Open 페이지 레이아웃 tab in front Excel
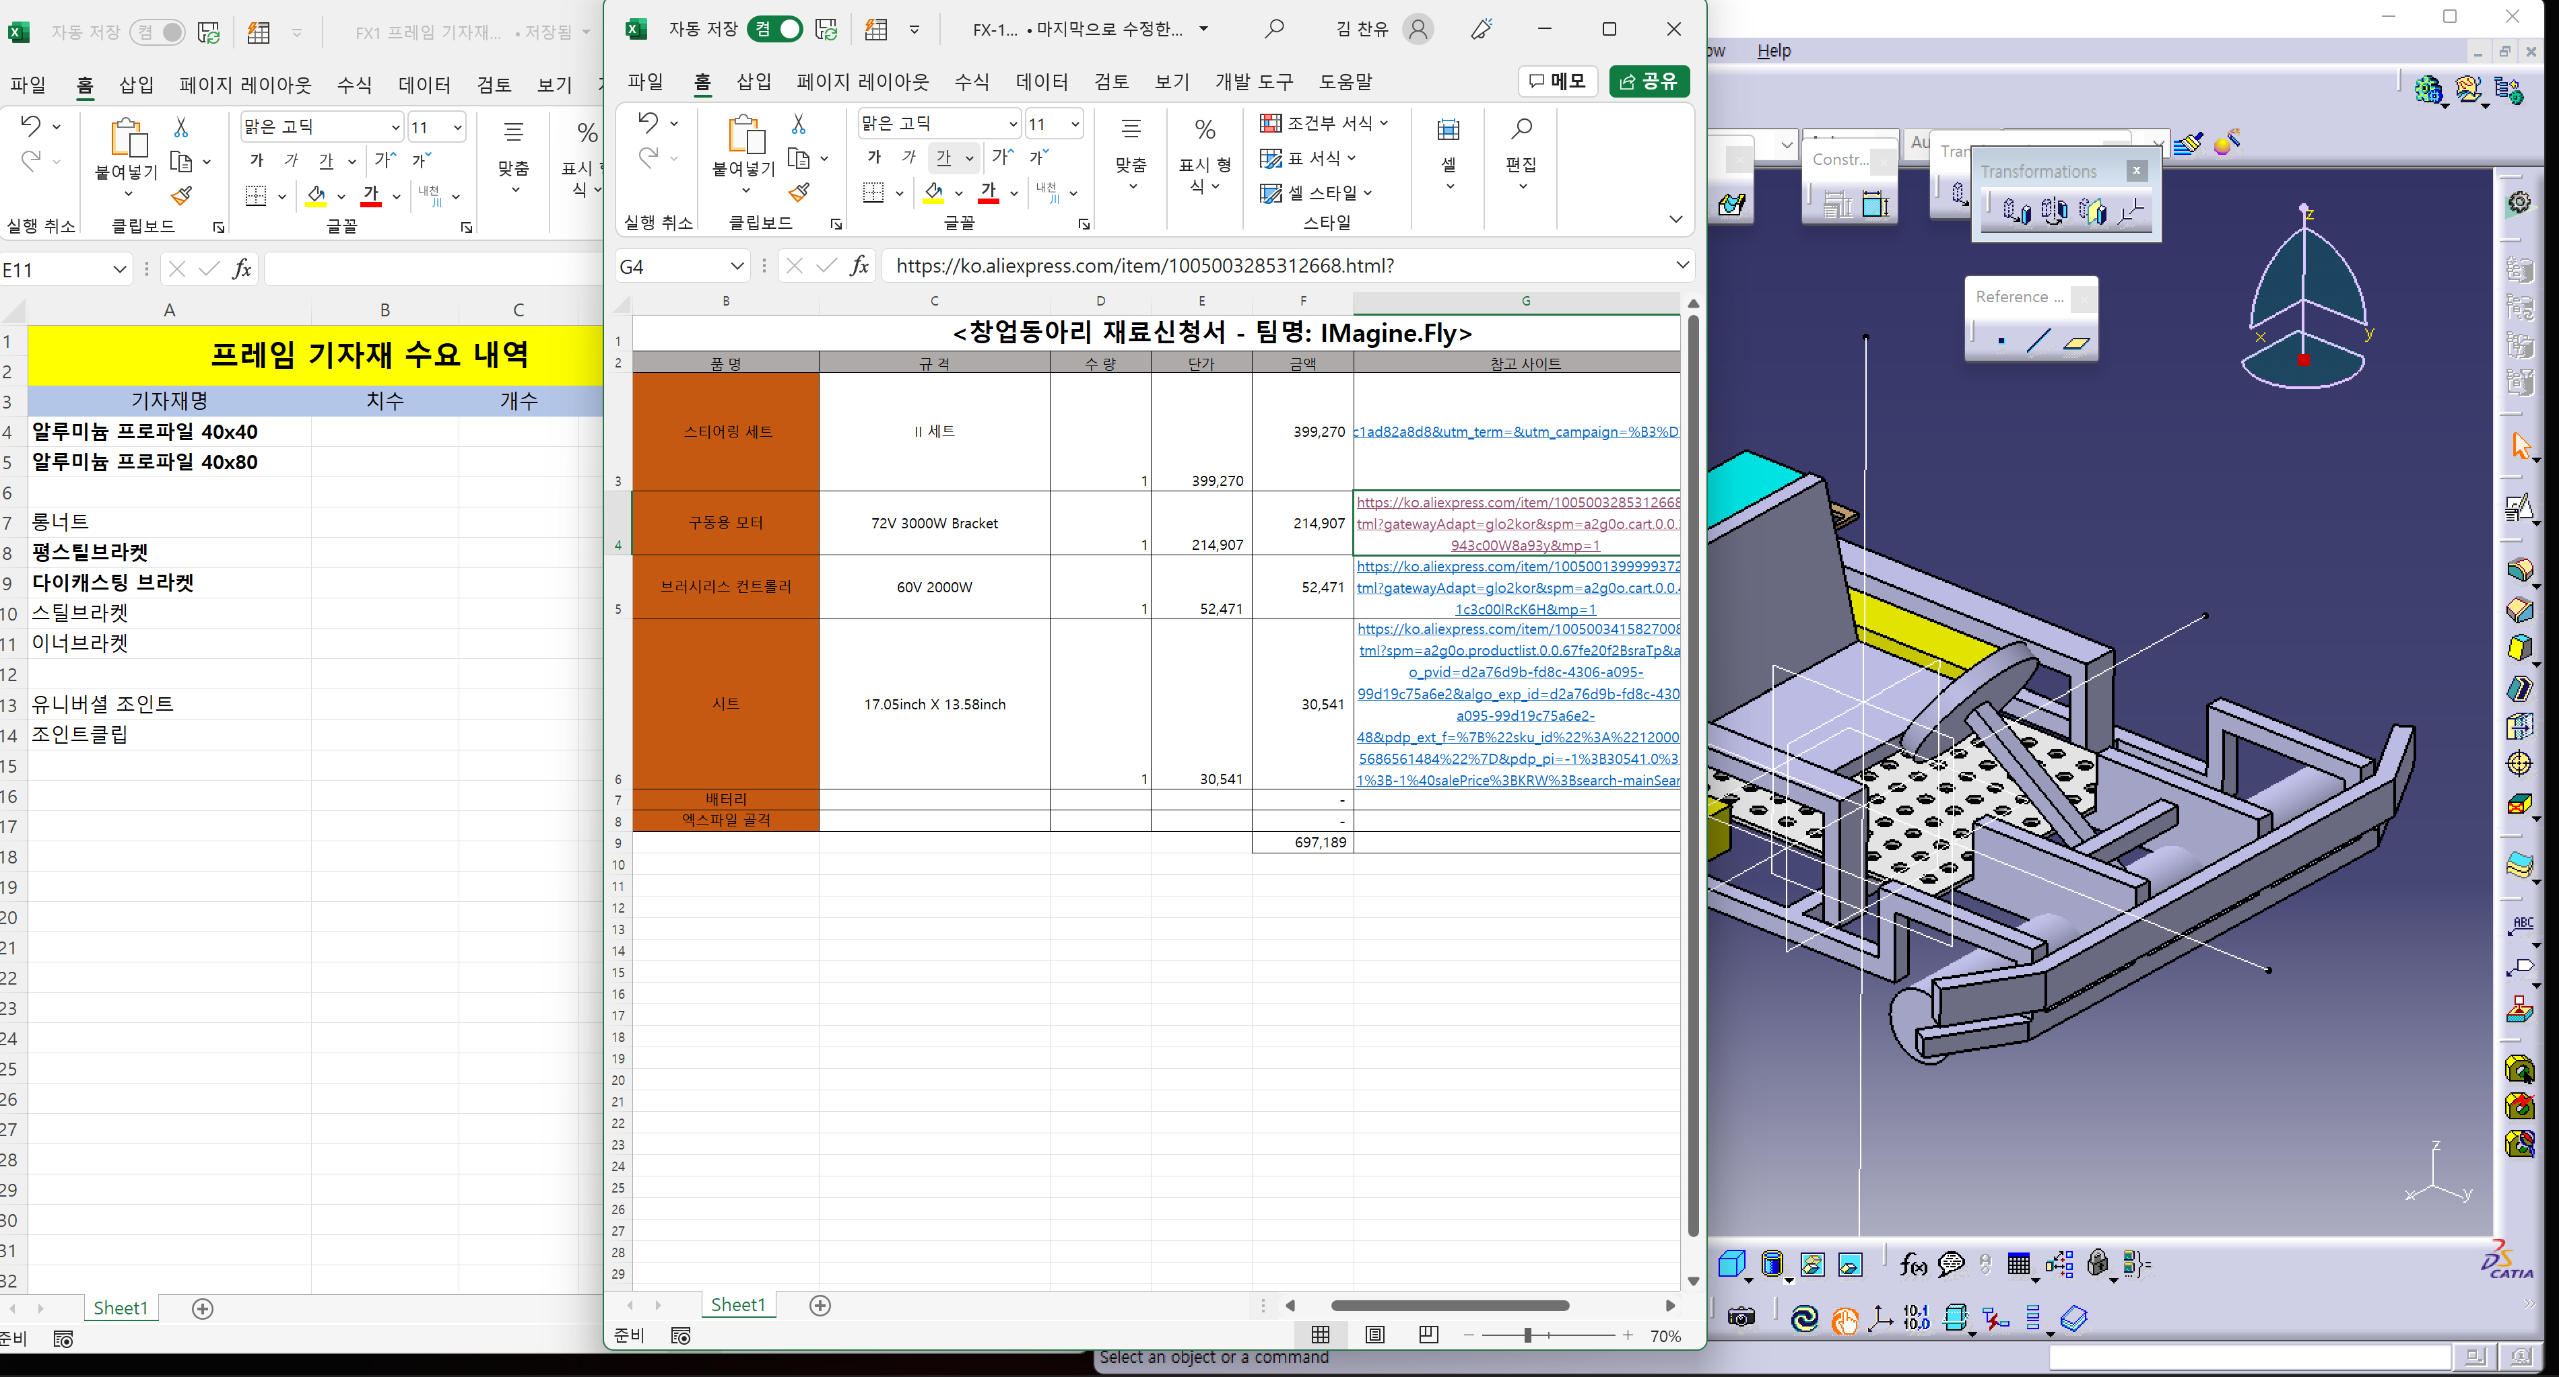2559x1377 pixels. click(x=862, y=81)
